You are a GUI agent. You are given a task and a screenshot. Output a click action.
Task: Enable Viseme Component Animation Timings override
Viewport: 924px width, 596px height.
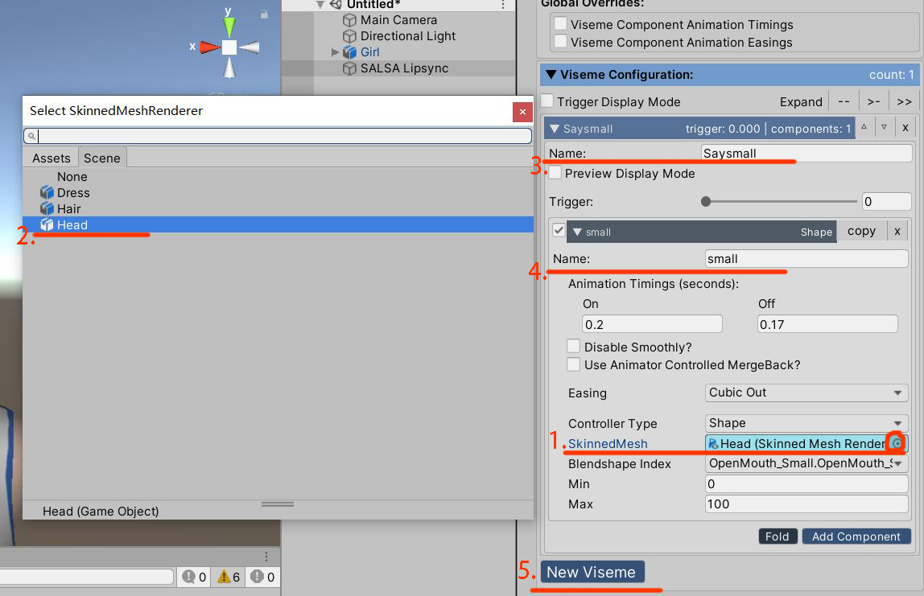click(x=560, y=24)
